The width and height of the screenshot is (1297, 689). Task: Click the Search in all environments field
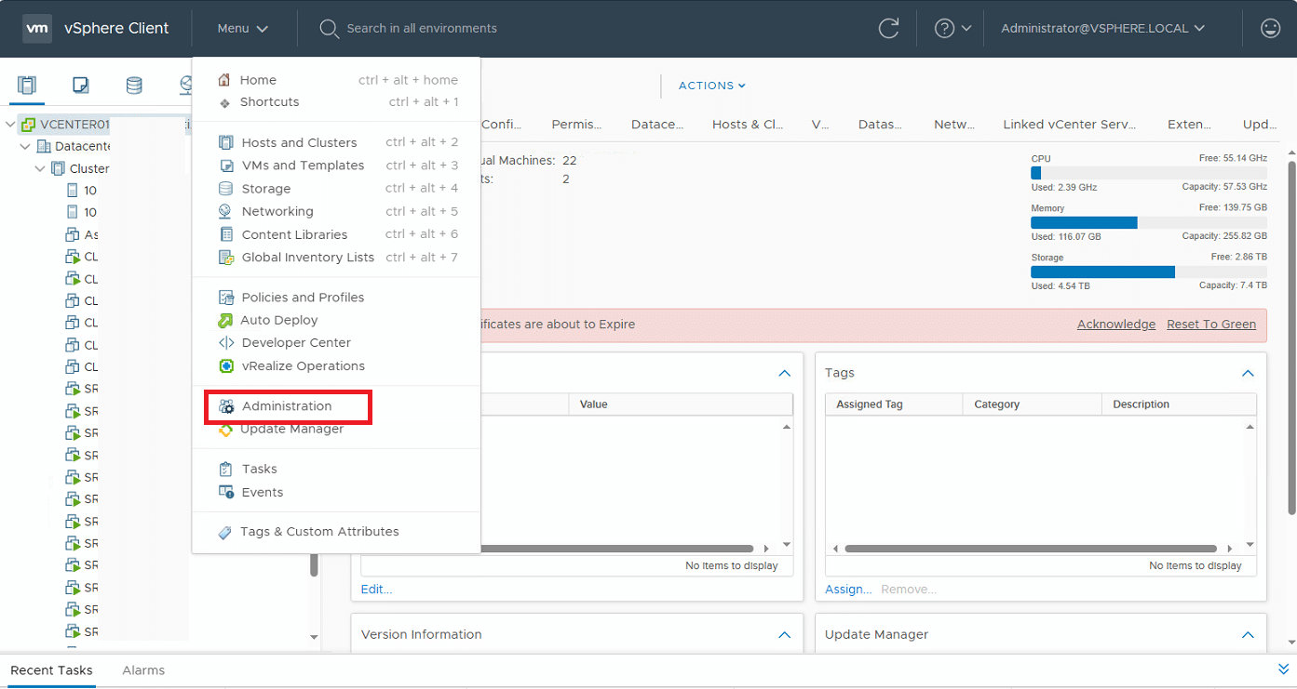pos(422,29)
